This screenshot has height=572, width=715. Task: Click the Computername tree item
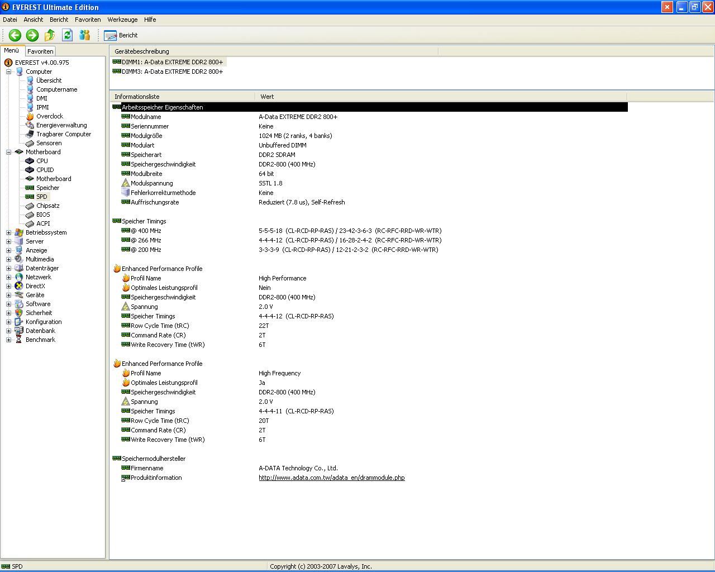(56, 89)
